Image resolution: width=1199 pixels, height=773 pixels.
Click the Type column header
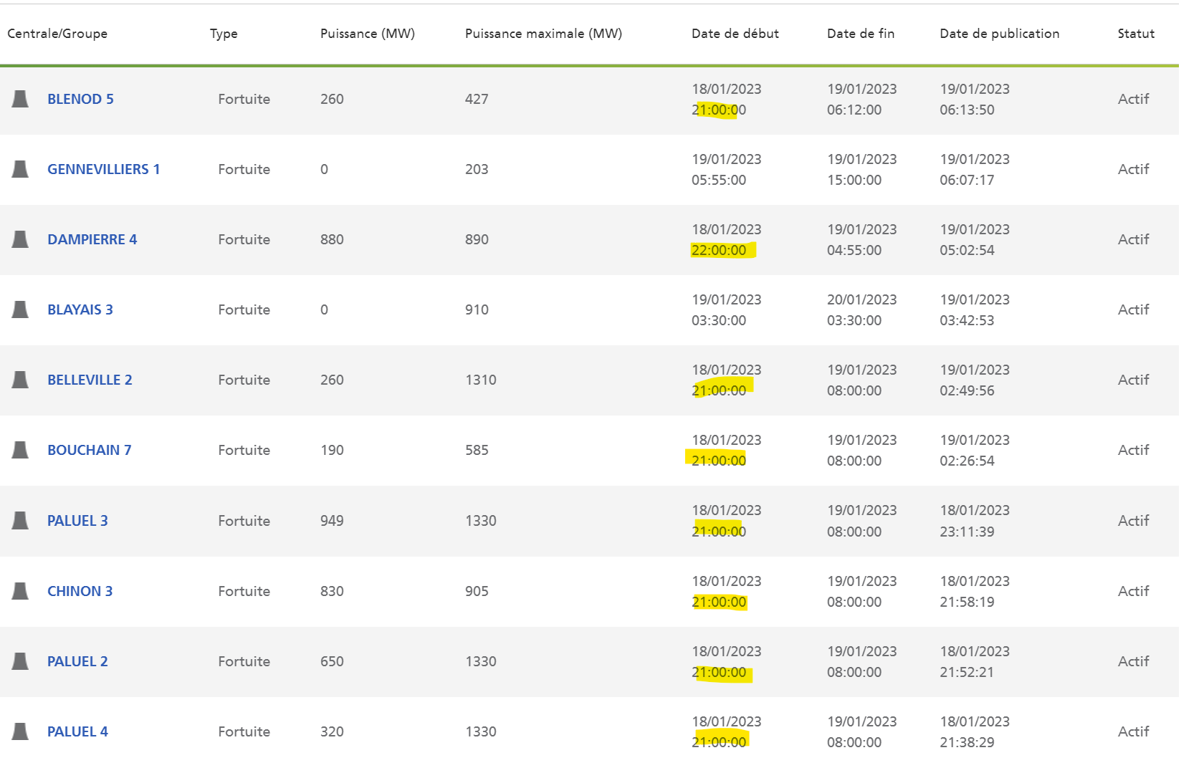coord(224,34)
